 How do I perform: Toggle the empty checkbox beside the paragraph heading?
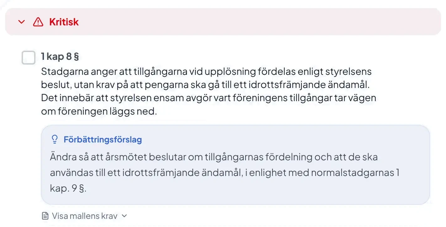pos(28,58)
